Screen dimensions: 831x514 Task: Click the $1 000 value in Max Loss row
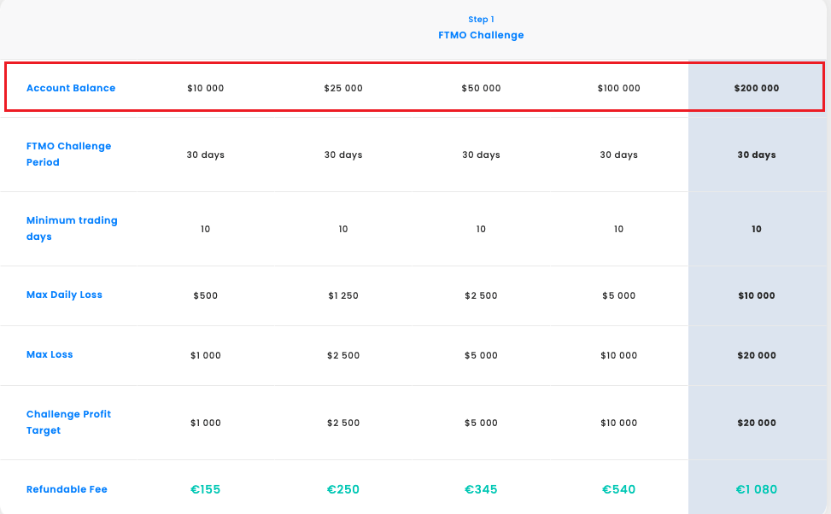pyautogui.click(x=206, y=355)
